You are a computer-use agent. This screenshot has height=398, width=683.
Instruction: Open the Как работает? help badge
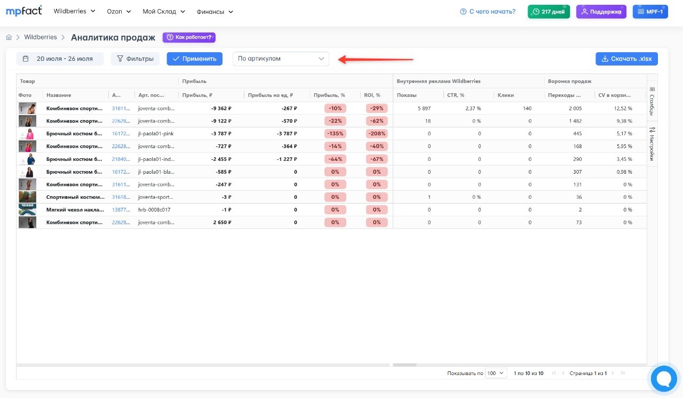point(189,37)
